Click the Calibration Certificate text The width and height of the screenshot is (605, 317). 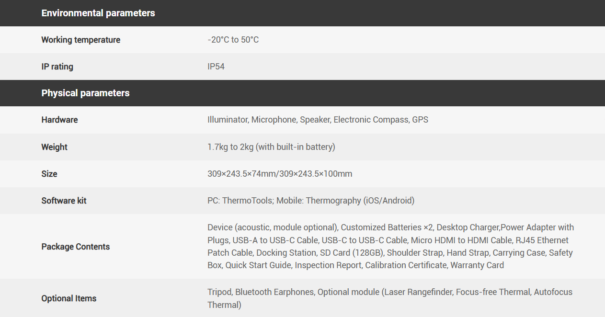click(405, 265)
